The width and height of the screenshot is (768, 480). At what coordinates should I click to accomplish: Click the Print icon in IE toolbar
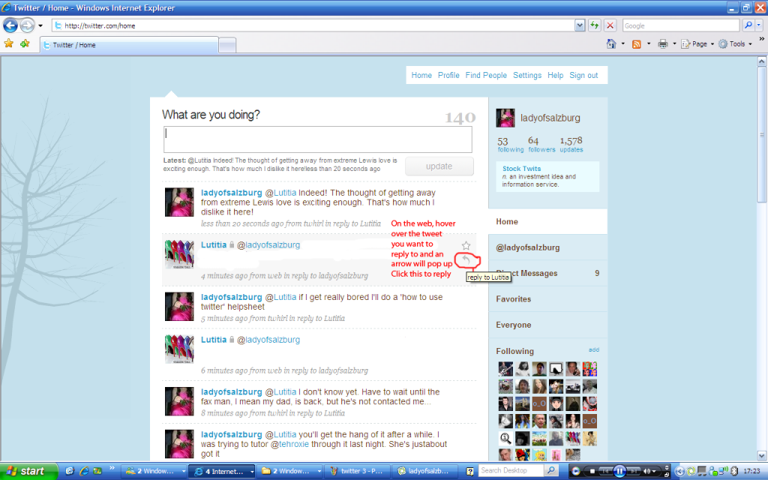coord(663,44)
